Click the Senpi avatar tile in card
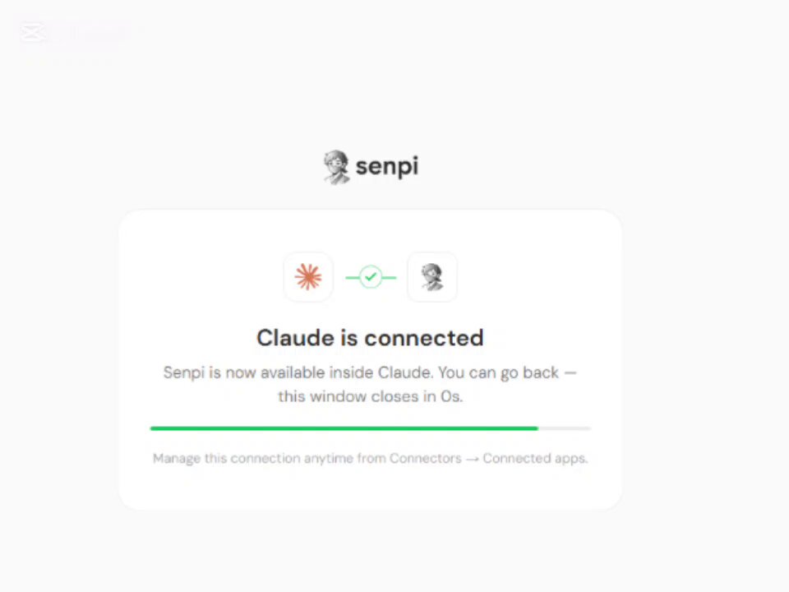Screen dimensions: 789x592 432,277
